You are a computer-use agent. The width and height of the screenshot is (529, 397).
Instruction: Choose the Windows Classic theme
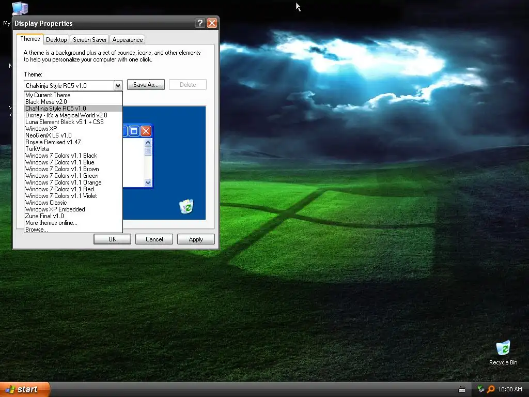coord(73,203)
